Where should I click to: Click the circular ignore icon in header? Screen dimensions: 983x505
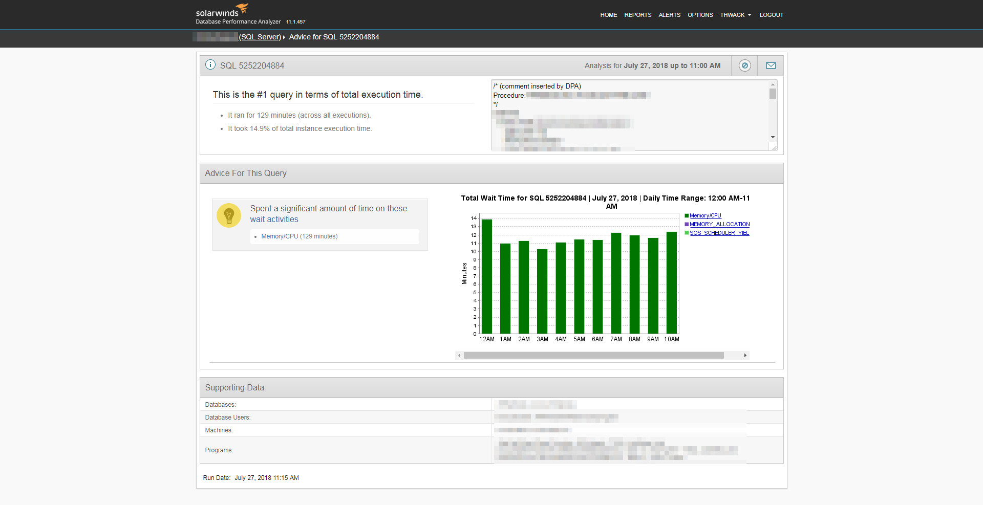point(745,65)
